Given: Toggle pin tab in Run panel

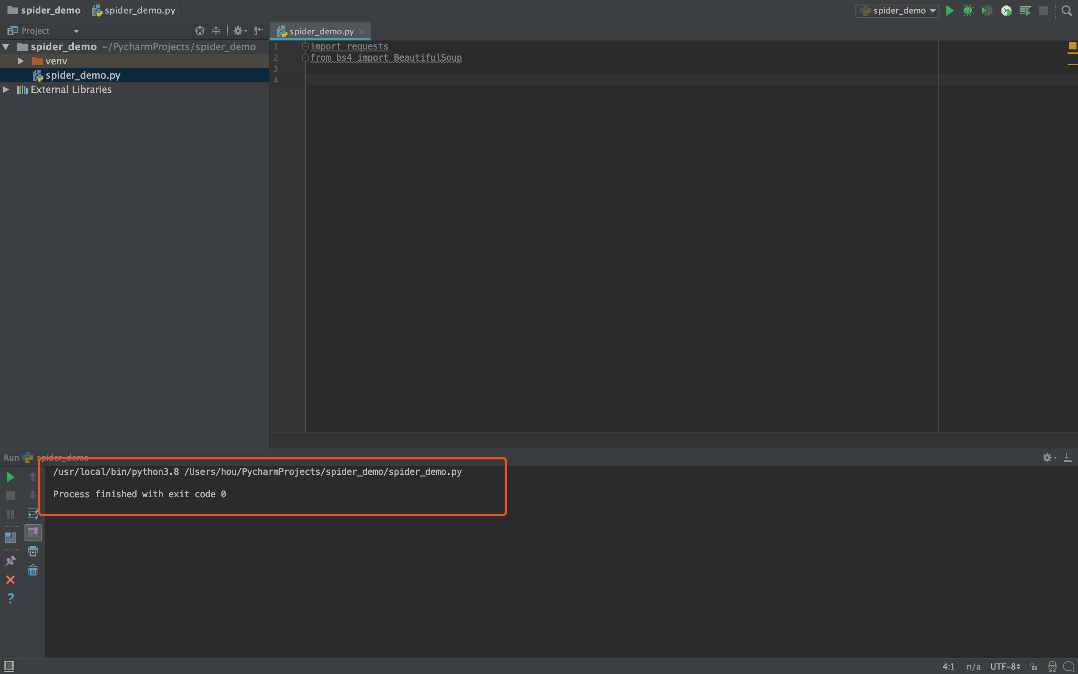Looking at the screenshot, I should point(10,561).
